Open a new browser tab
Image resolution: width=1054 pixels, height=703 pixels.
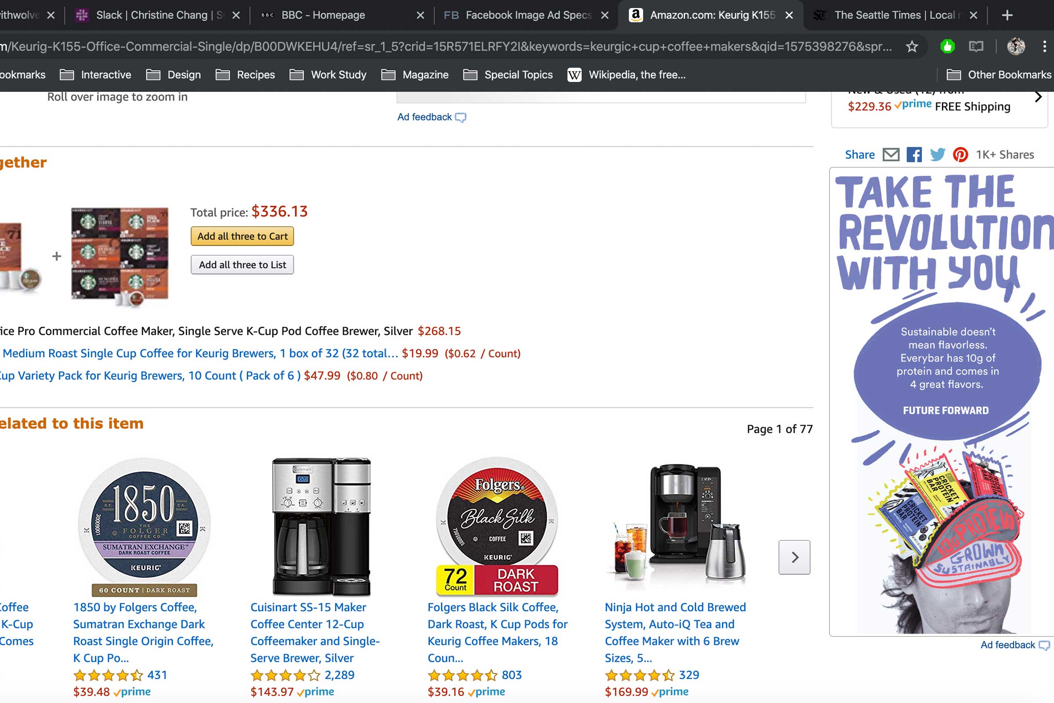coord(1007,15)
